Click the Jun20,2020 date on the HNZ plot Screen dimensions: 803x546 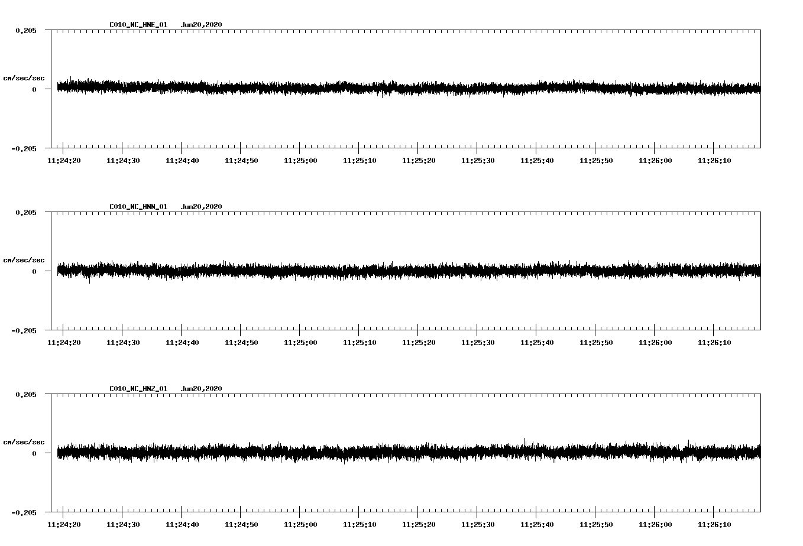pyautogui.click(x=202, y=389)
